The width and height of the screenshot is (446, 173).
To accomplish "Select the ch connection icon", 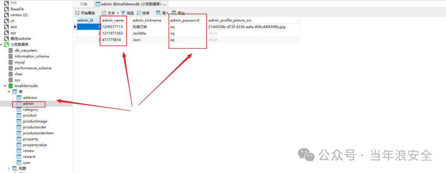I will click(7, 21).
